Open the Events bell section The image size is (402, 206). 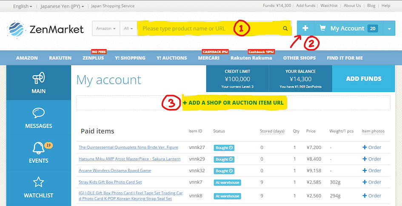(38, 152)
